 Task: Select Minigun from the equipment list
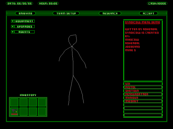pyautogui.click(x=143, y=98)
